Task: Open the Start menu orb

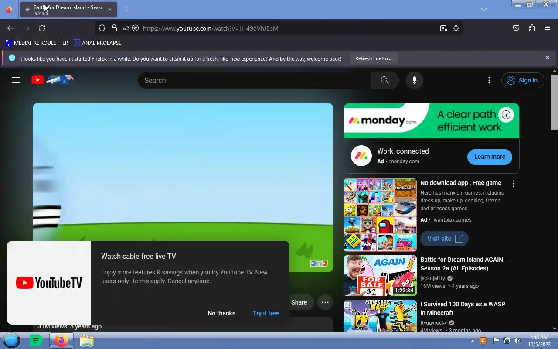Action: (12, 340)
